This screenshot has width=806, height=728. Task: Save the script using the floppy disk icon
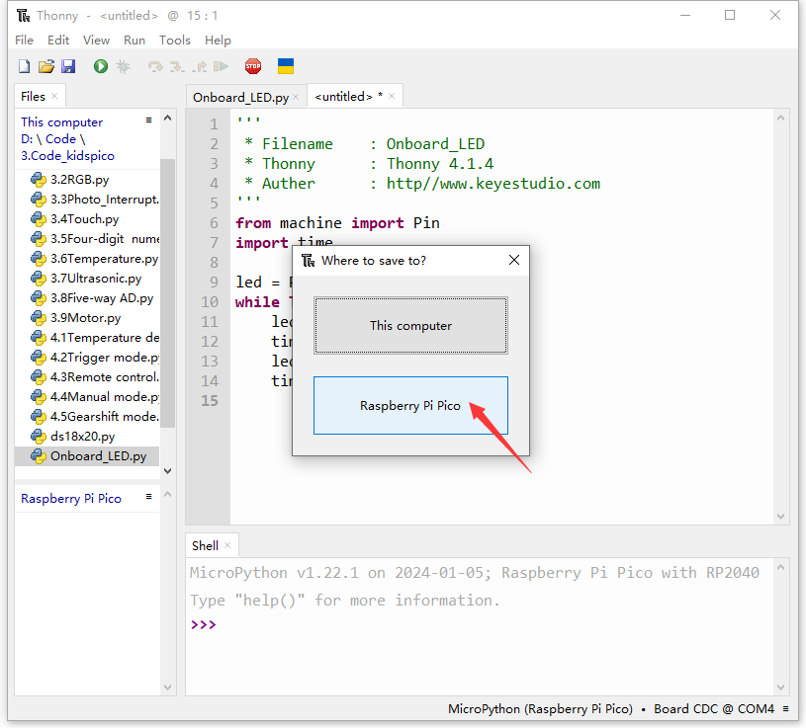[68, 66]
